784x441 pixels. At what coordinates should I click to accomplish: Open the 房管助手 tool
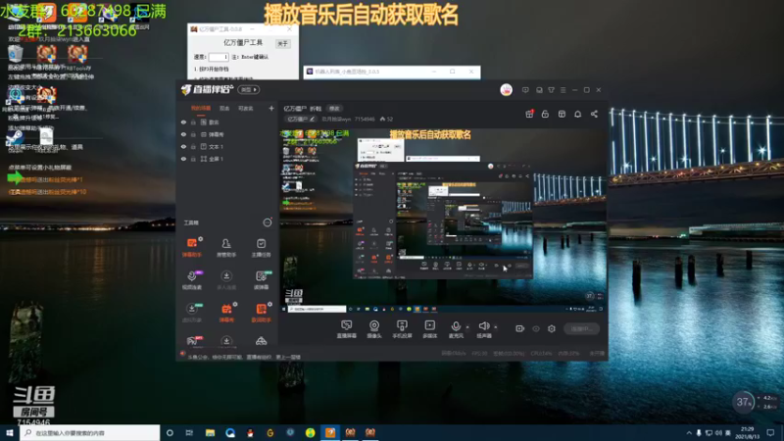coord(226,247)
